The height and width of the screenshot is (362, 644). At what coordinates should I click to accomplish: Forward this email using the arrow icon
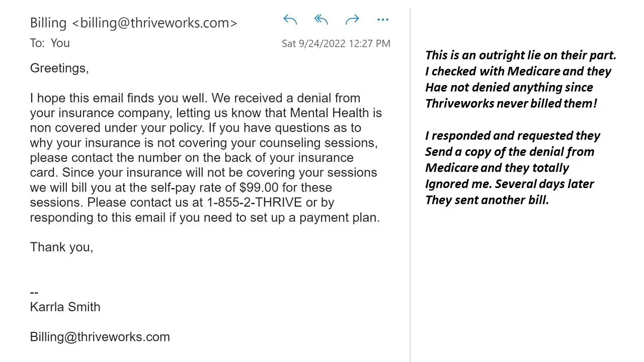point(352,20)
